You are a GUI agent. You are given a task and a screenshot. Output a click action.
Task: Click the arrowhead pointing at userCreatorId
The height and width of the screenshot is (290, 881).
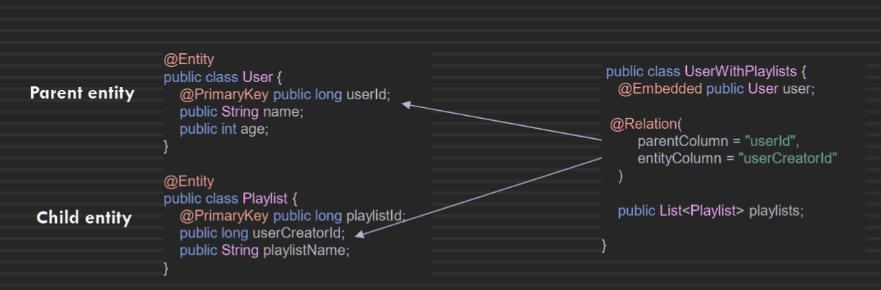[361, 233]
